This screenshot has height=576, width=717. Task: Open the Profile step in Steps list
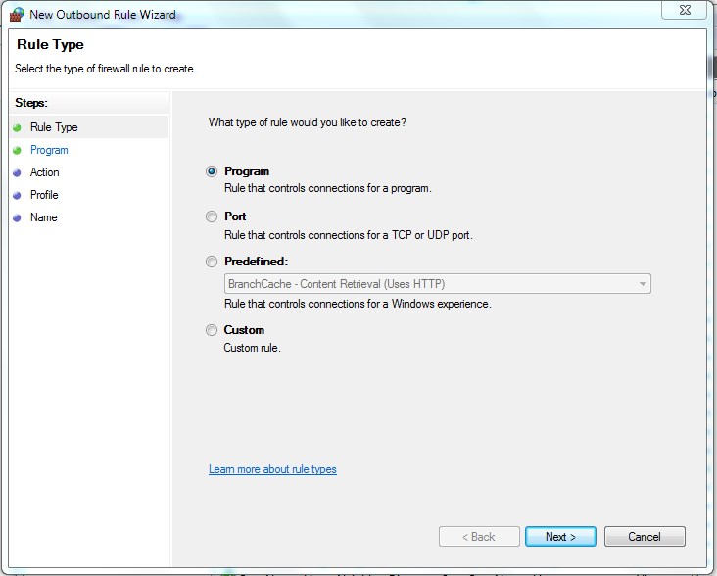click(x=44, y=195)
